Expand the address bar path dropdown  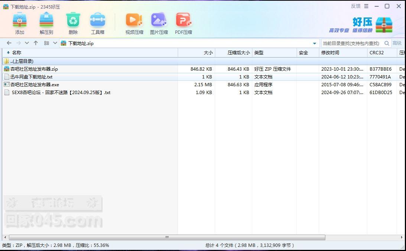point(315,43)
